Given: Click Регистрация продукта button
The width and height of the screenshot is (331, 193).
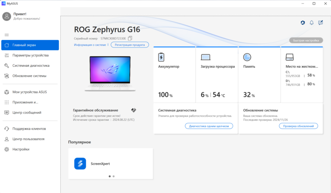Looking at the screenshot, I should [130, 45].
